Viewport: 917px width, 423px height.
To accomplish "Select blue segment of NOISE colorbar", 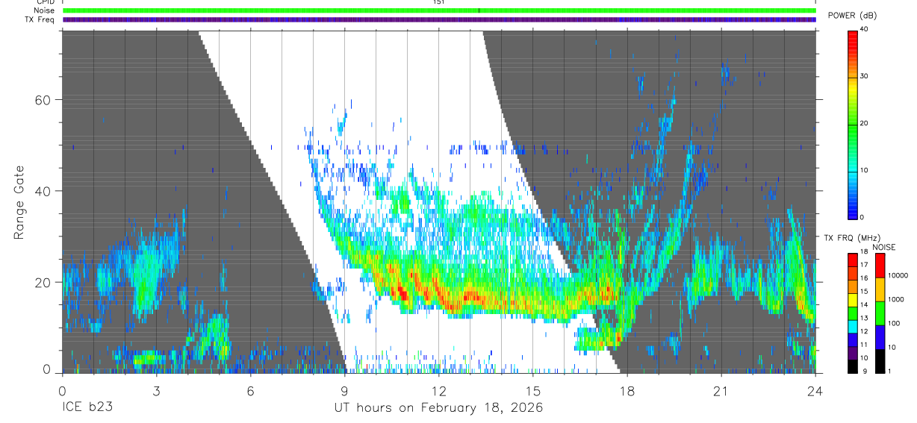I will click(x=880, y=337).
